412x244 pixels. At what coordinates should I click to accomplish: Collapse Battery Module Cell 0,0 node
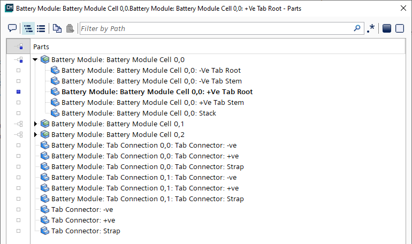pos(35,59)
